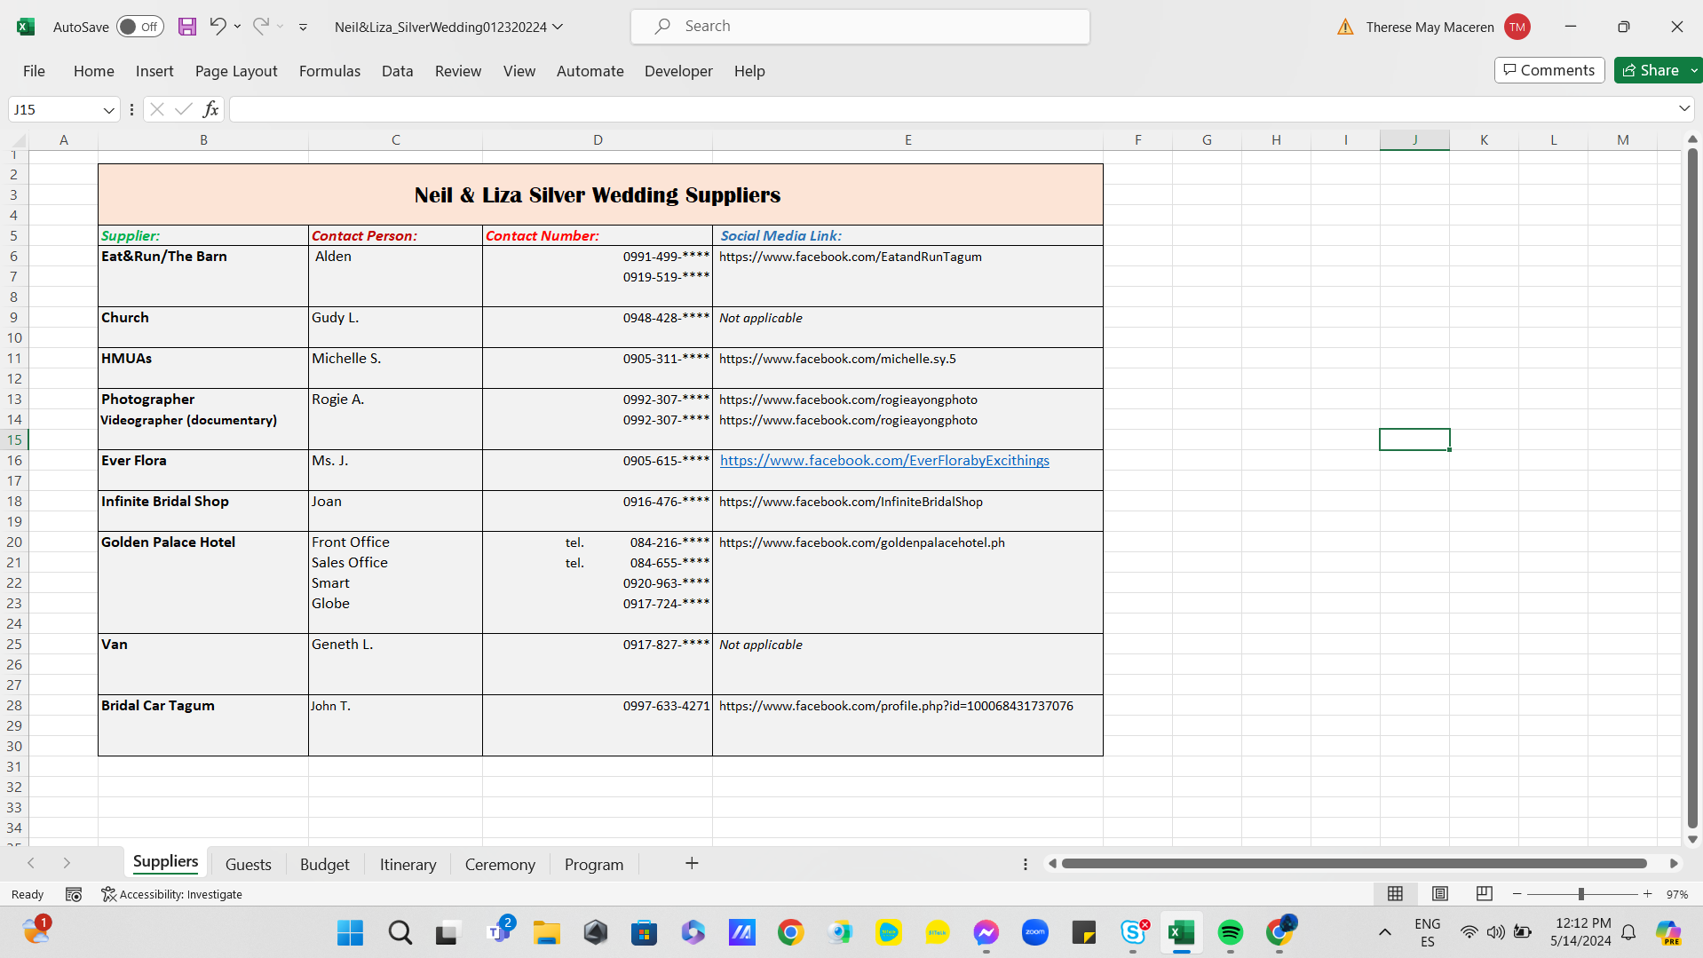Switch to the Itinerary sheet tab

pyautogui.click(x=408, y=864)
